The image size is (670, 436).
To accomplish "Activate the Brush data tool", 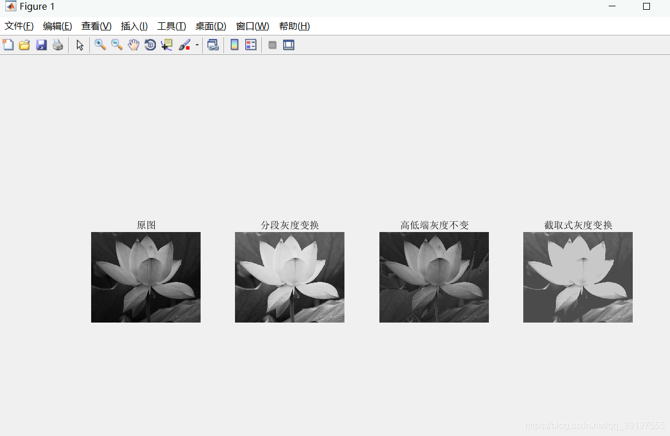I will (185, 45).
